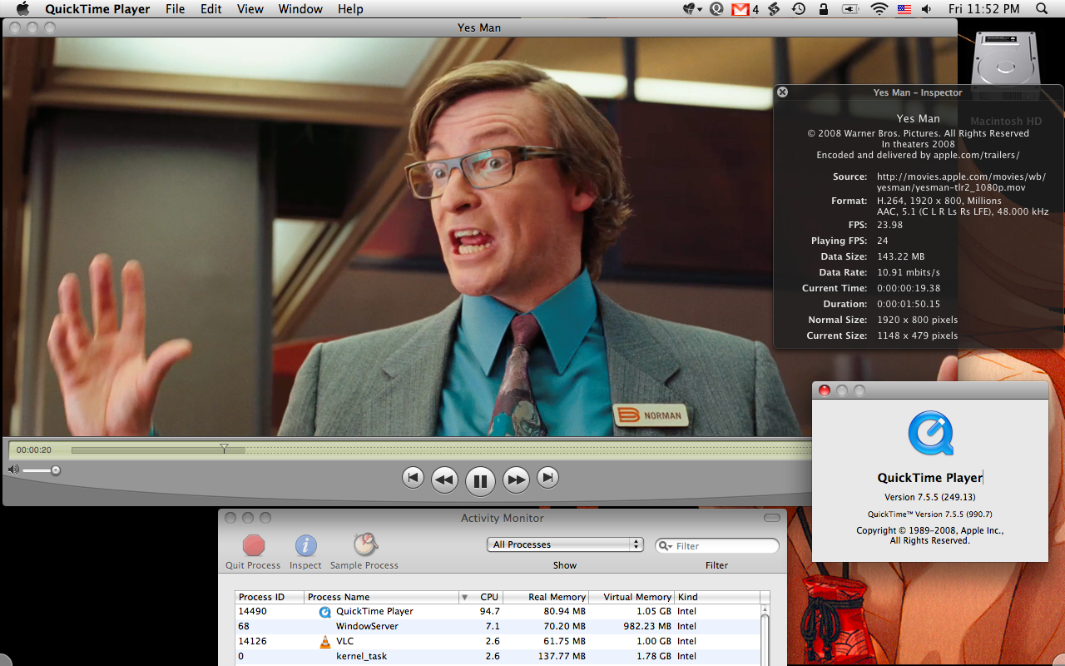Click the Filter search field
The height and width of the screenshot is (666, 1065).
tap(717, 545)
